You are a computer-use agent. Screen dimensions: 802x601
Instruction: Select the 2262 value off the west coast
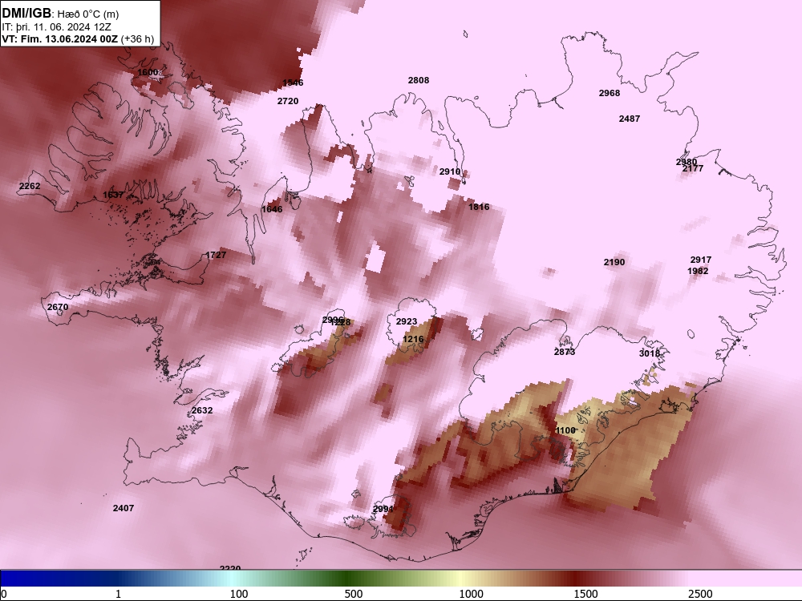(x=30, y=186)
